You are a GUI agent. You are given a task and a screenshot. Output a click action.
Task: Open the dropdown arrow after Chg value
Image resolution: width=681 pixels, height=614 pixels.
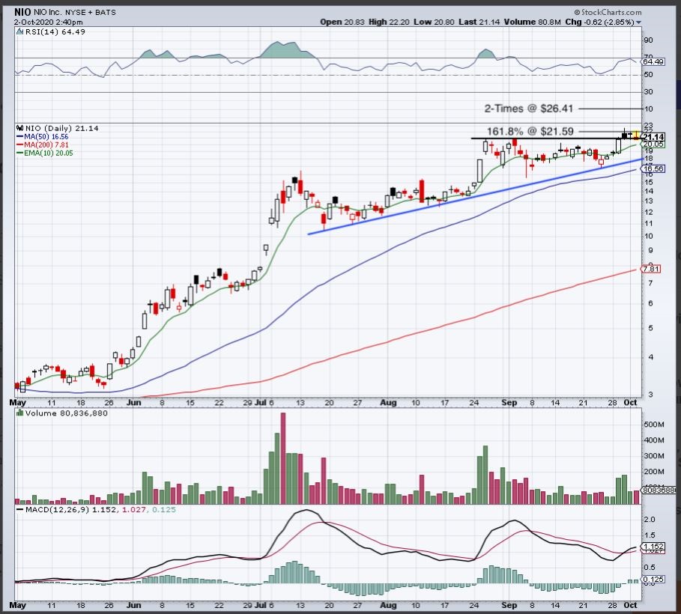point(638,22)
